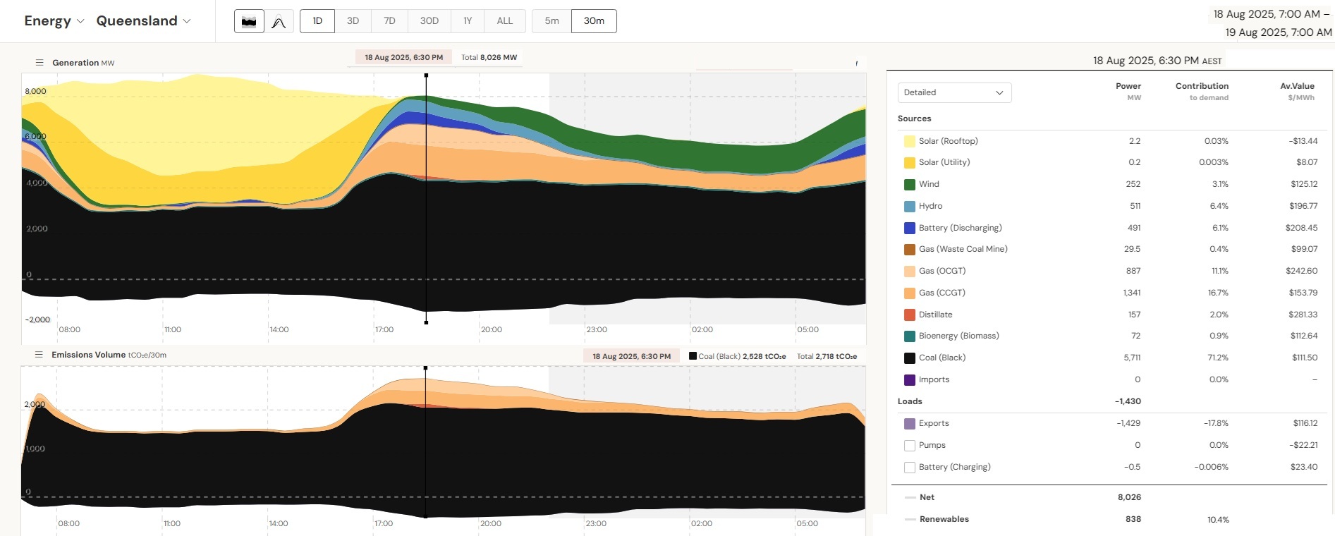Image resolution: width=1335 pixels, height=536 pixels.
Task: Show ALL time range data
Action: tap(505, 21)
